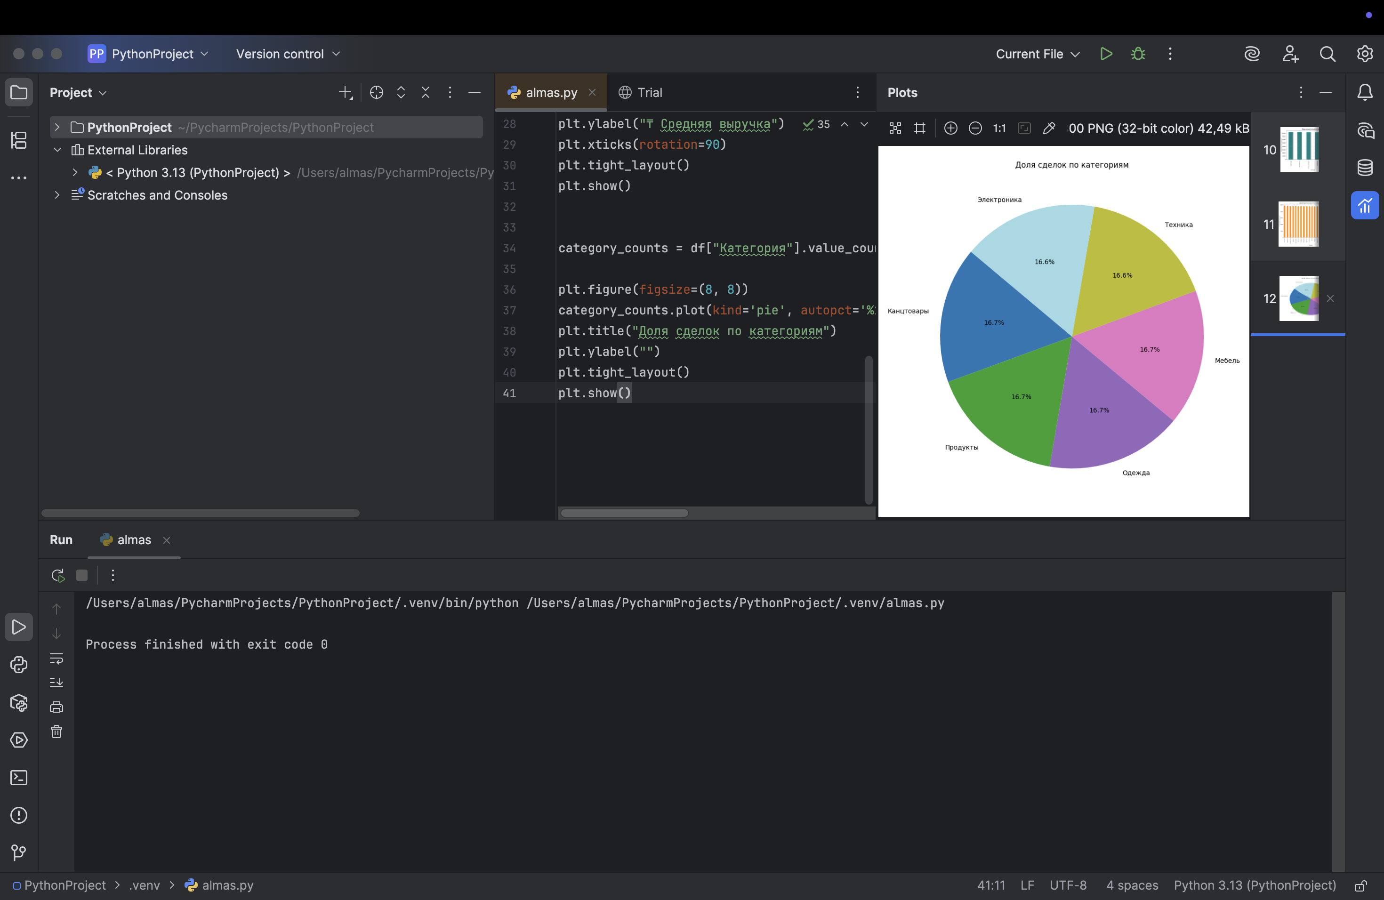Open the Git version control tool window
The height and width of the screenshot is (900, 1384).
click(19, 852)
